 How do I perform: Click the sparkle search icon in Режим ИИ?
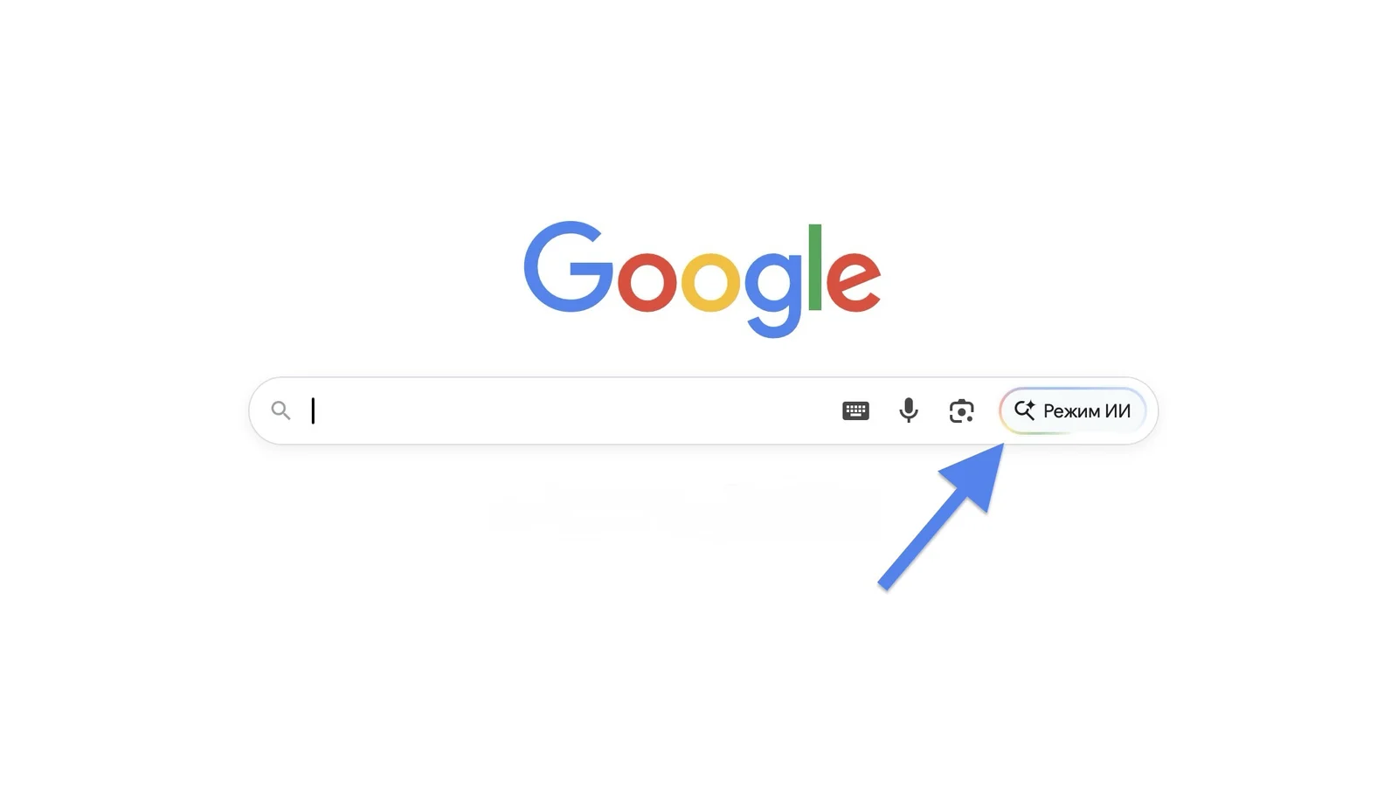point(1024,410)
